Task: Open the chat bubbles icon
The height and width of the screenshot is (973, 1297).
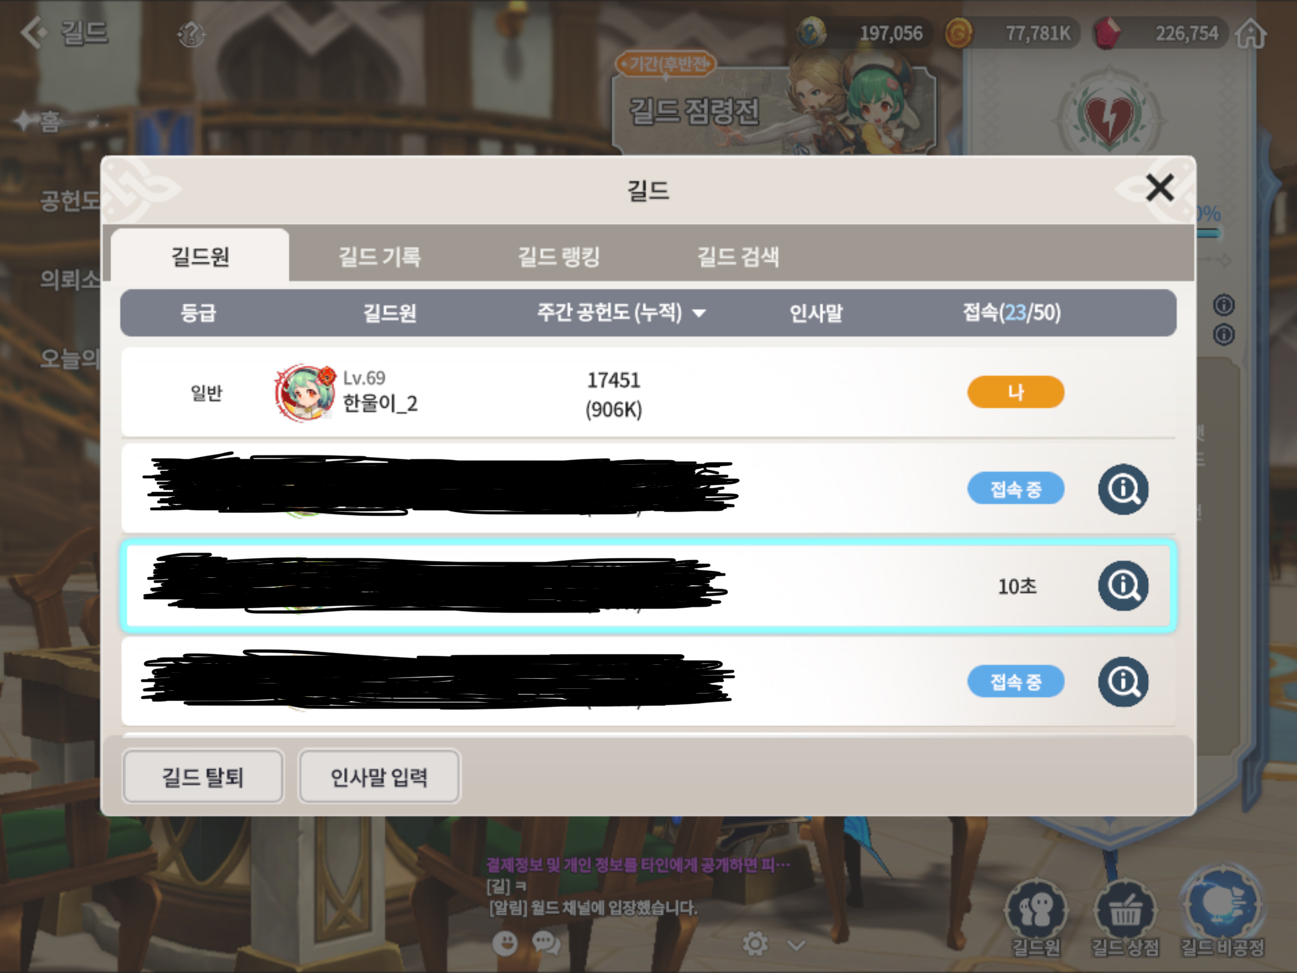Action: point(546,944)
